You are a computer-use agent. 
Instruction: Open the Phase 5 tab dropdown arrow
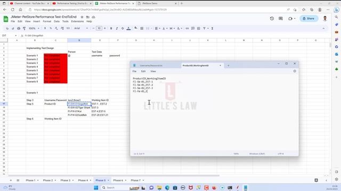(108, 180)
